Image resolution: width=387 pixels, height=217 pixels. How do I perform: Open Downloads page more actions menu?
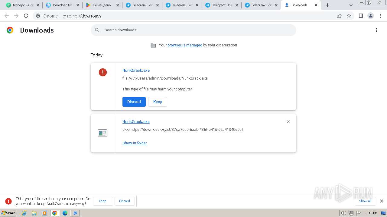tap(377, 30)
